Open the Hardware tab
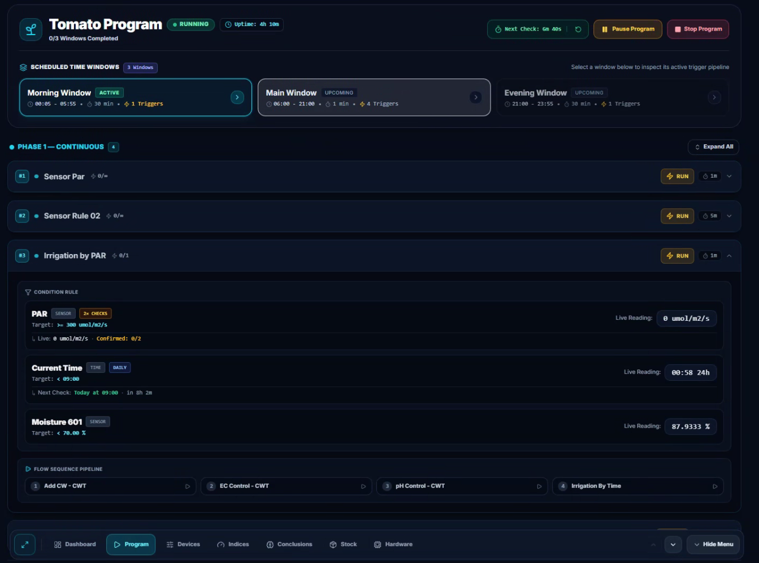 tap(393, 544)
